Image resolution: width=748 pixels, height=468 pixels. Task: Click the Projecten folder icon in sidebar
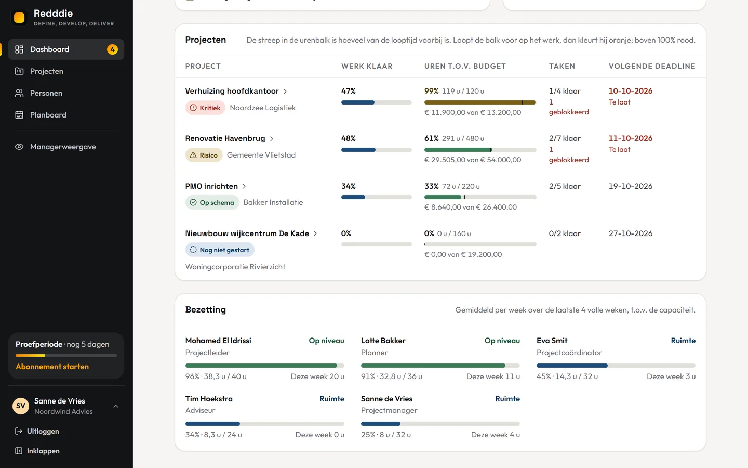[x=19, y=71]
